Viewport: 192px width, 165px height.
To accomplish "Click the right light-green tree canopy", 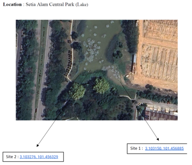I will pyautogui.click(x=101, y=85).
